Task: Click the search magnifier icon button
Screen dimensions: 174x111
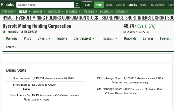Action: [x=77, y=5]
